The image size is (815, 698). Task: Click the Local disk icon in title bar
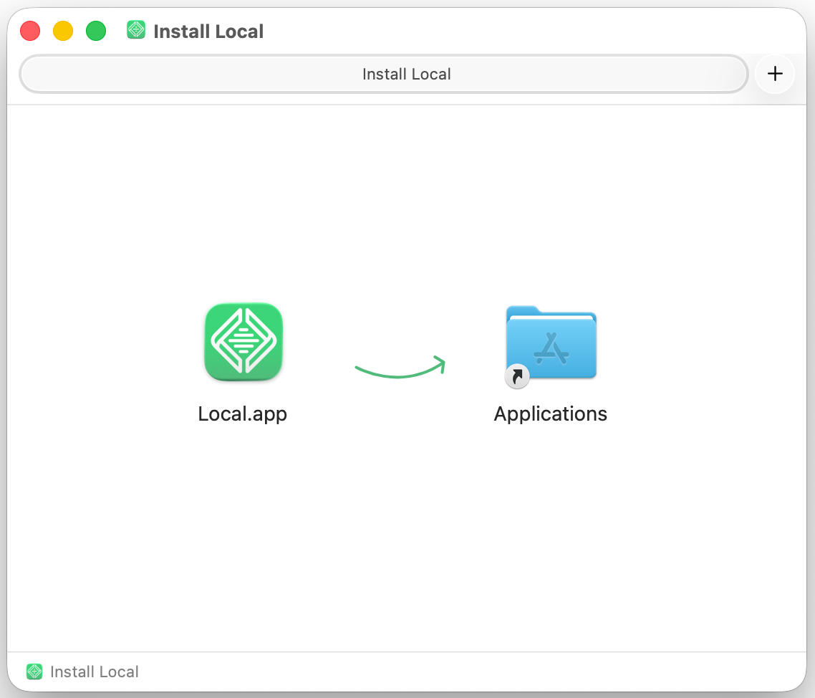coord(136,30)
